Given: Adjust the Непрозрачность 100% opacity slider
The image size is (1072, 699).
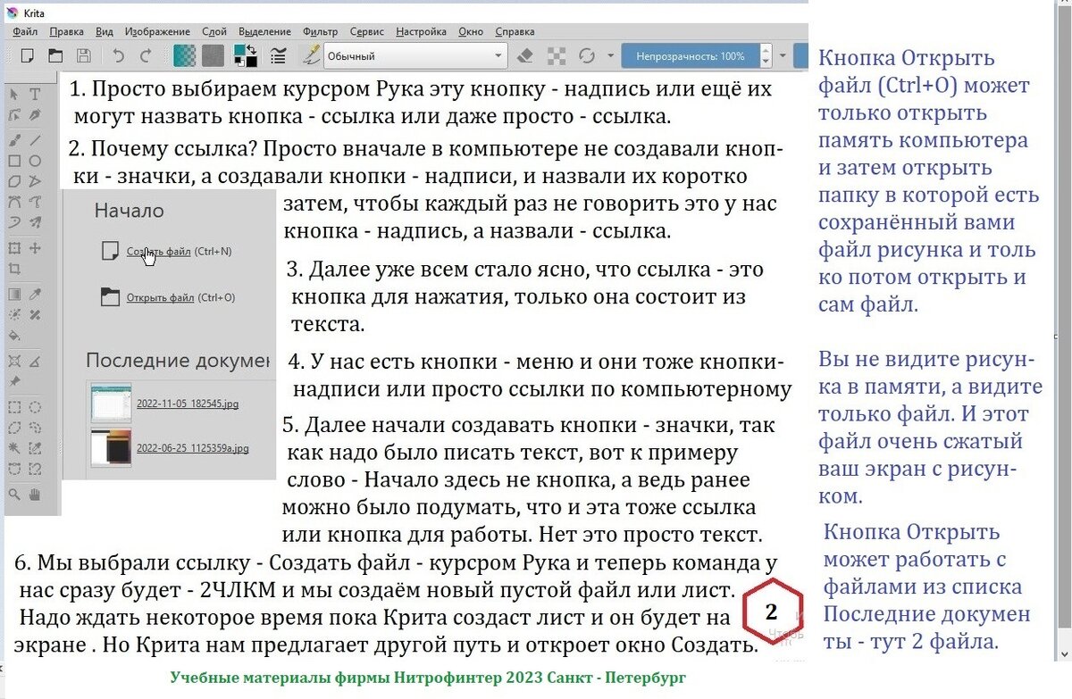Looking at the screenshot, I should coord(690,56).
